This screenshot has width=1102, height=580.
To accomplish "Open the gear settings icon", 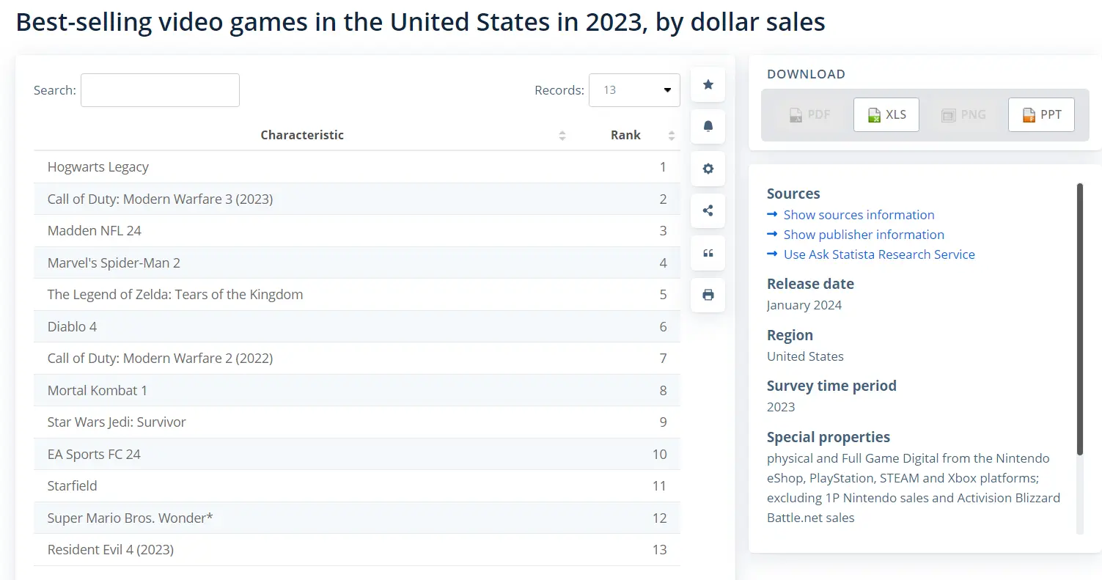I will point(708,169).
